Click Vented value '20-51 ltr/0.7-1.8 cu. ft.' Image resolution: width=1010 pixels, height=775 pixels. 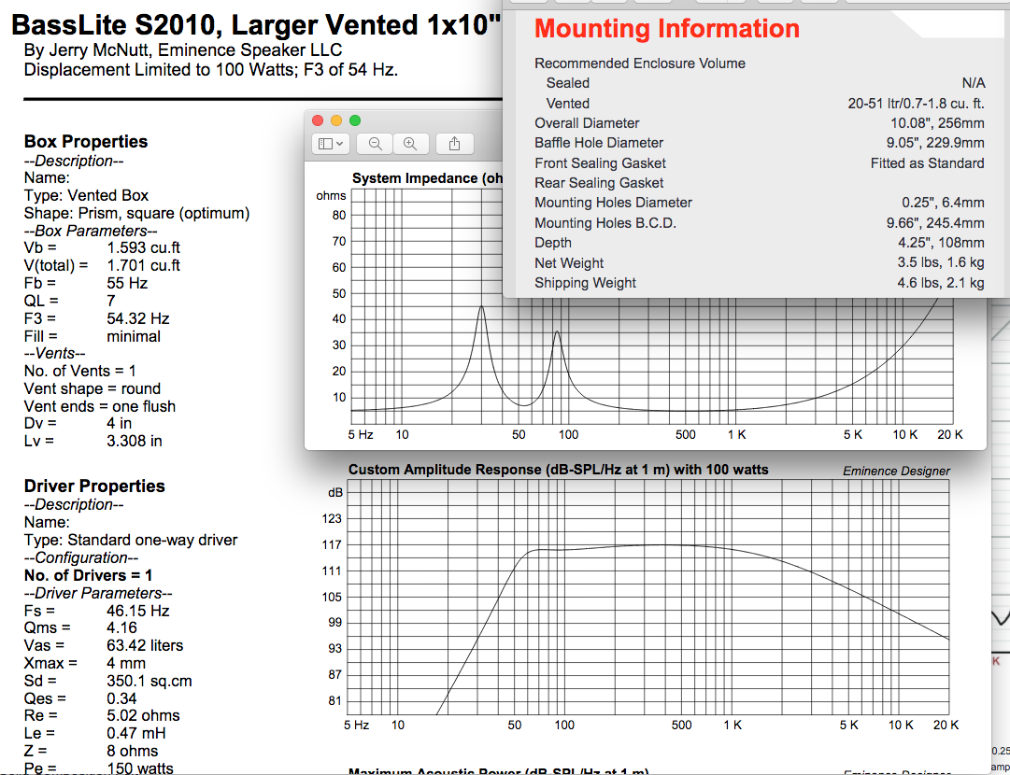tap(916, 103)
